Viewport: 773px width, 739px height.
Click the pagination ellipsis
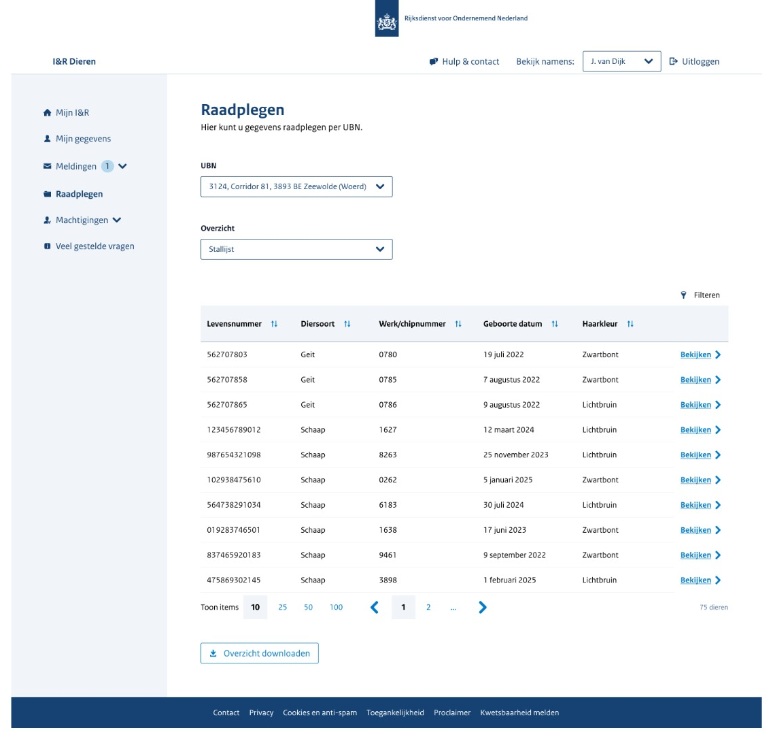coord(453,608)
